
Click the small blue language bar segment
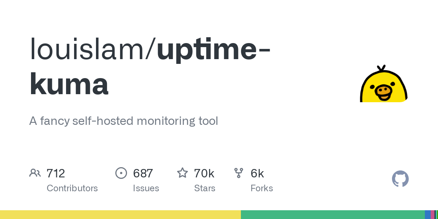click(428, 215)
